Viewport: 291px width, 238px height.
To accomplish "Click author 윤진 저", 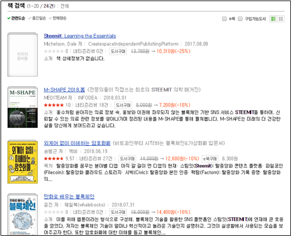I will pos(51,205).
